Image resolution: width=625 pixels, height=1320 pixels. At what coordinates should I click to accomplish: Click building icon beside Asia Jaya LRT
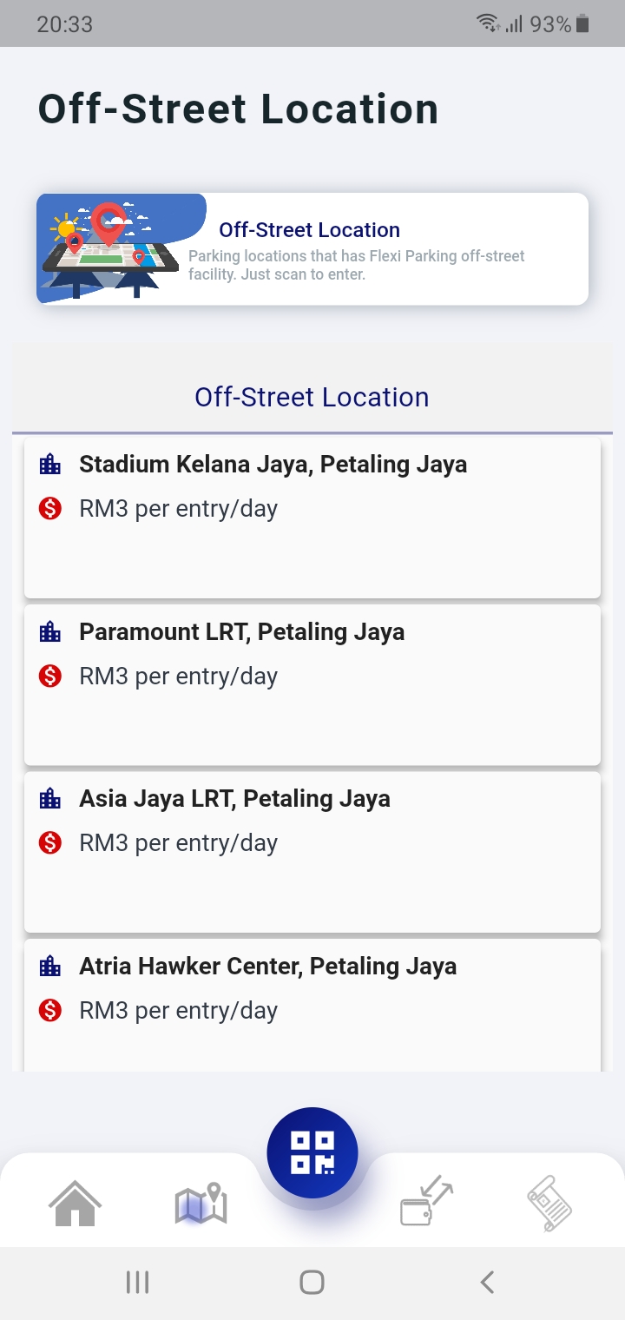click(x=50, y=799)
